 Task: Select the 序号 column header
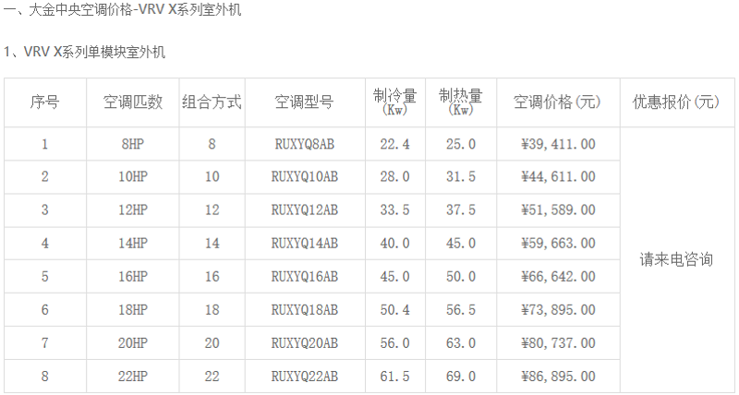coord(44,102)
